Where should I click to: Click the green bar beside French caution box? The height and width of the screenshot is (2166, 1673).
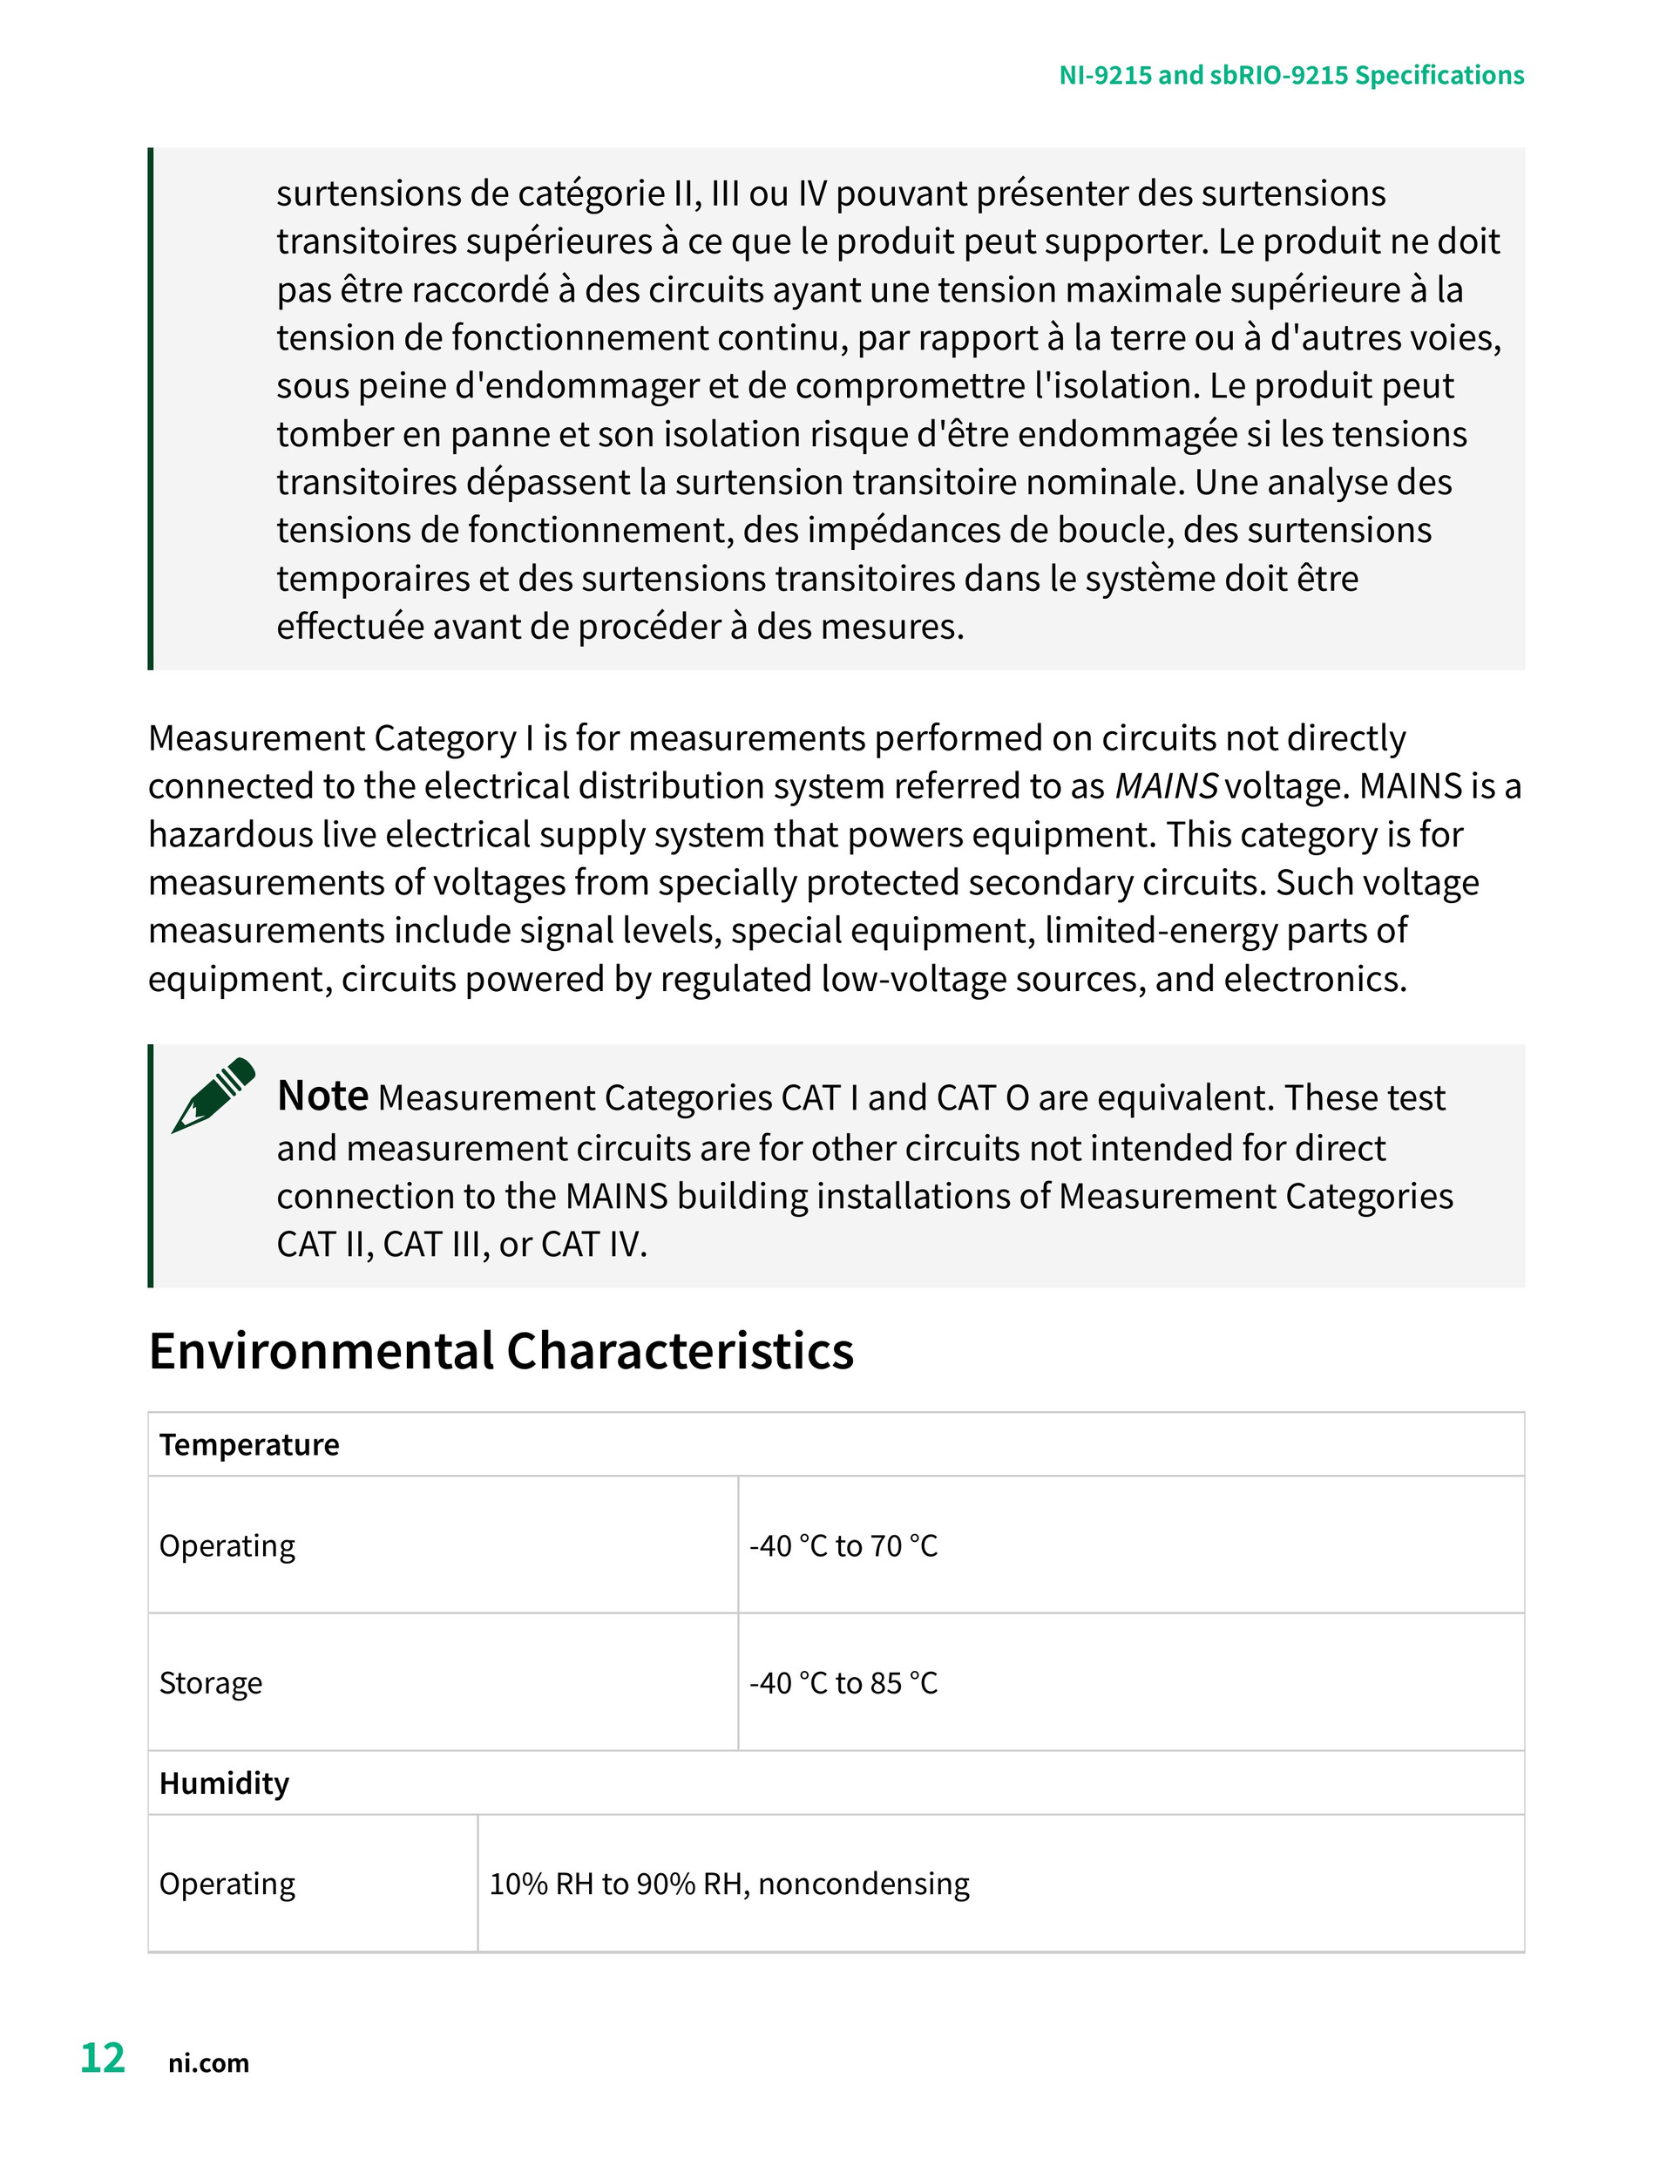point(151,409)
